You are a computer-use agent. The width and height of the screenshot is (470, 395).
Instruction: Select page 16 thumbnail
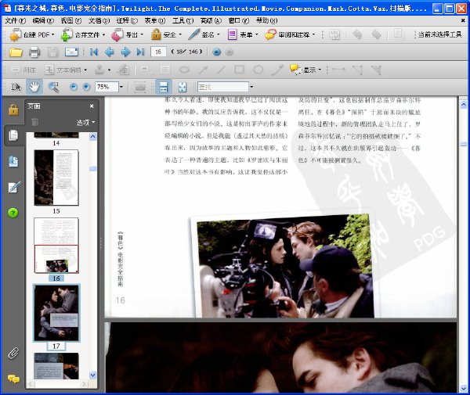(x=56, y=246)
